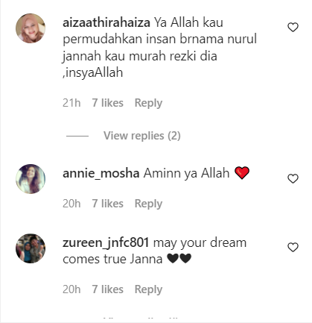Open zureen_jnfc801 username link
The height and width of the screenshot is (323, 312).
click(x=106, y=242)
